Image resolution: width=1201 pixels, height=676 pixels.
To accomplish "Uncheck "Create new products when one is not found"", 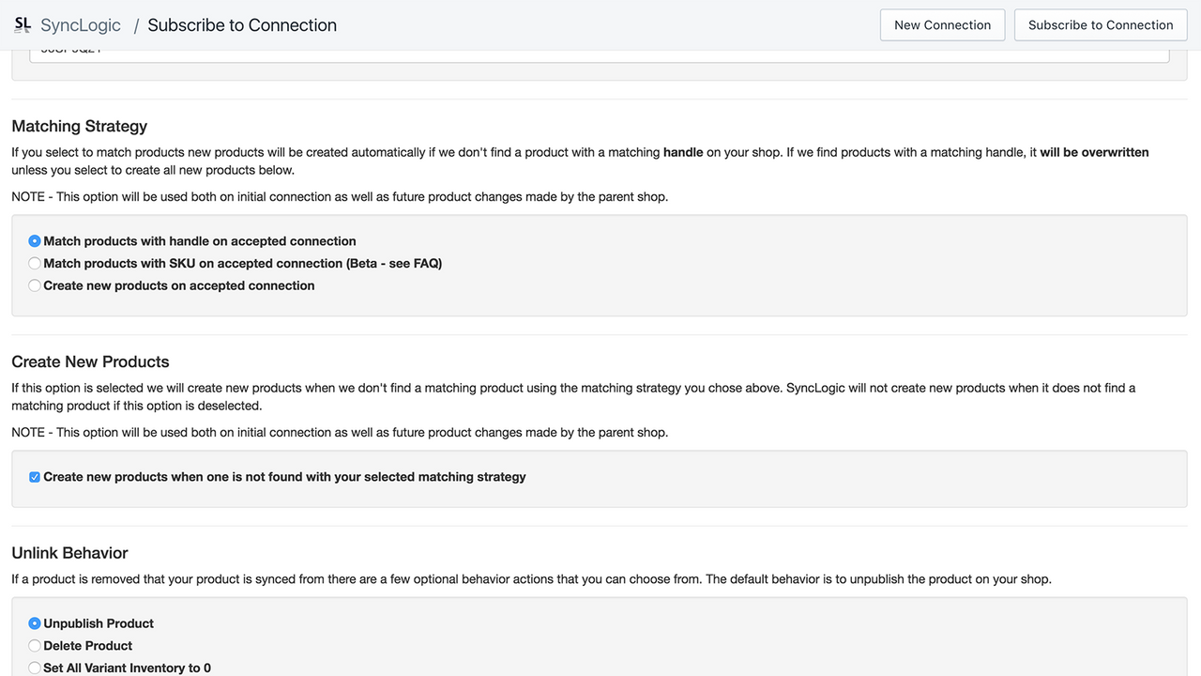I will pos(34,477).
